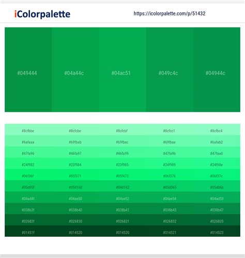
Task: Select the #06f36f bright green shade
Action: point(28,175)
